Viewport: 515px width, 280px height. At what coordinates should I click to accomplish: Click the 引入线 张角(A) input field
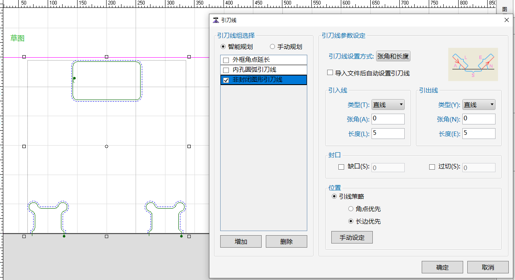click(388, 119)
